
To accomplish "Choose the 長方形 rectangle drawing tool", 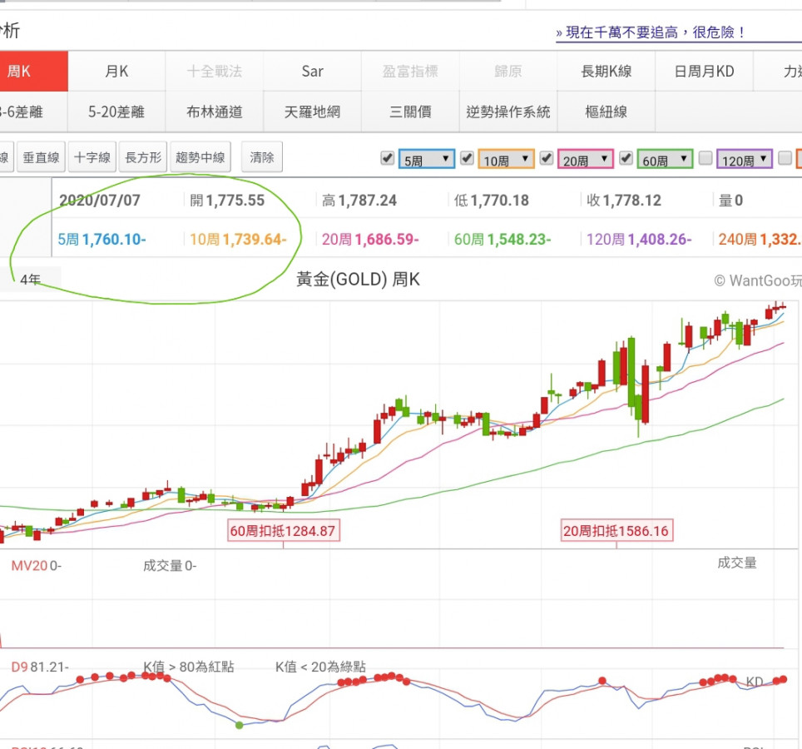I will [x=144, y=157].
